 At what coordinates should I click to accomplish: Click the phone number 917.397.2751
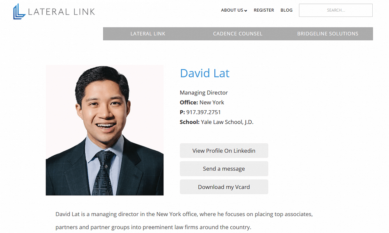(x=203, y=112)
